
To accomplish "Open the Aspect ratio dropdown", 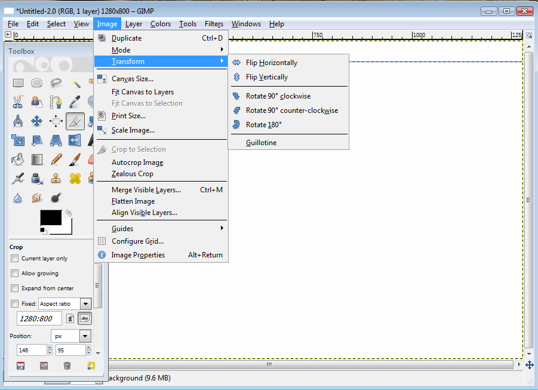I will pos(84,304).
